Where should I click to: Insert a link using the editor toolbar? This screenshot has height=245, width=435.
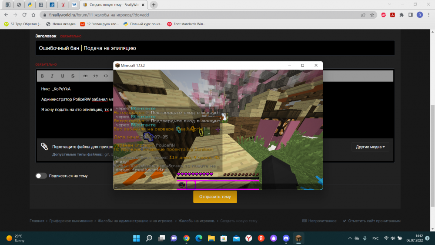(85, 76)
